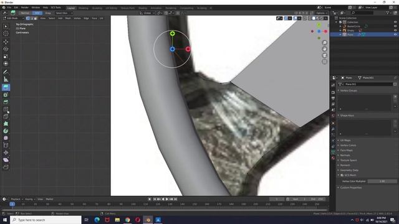This screenshot has width=399, height=224.
Task: Select the Annotate pencil tool
Action: (x=6, y=72)
